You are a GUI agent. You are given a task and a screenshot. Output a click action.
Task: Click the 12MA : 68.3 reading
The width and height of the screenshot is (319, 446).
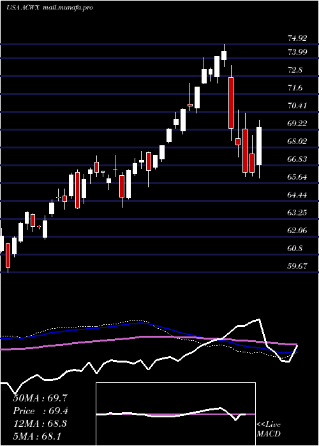pyautogui.click(x=40, y=424)
